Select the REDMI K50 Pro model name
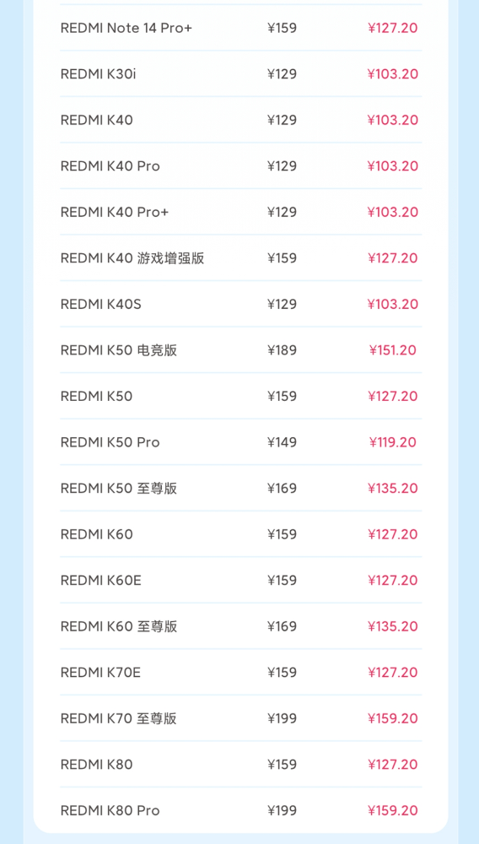Viewport: 479px width, 844px height. [x=110, y=442]
